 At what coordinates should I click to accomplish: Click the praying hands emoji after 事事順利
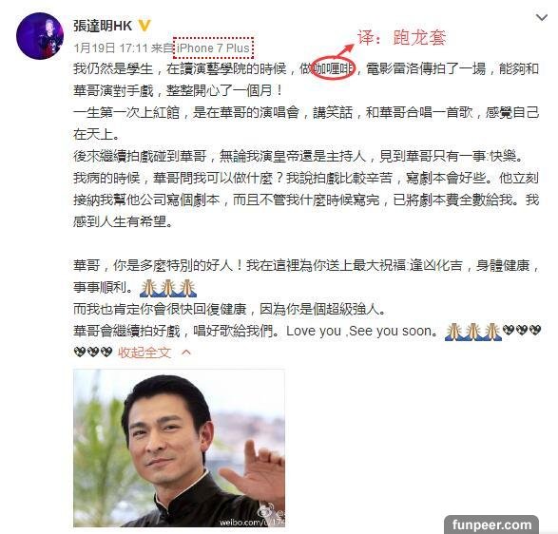coord(168,288)
